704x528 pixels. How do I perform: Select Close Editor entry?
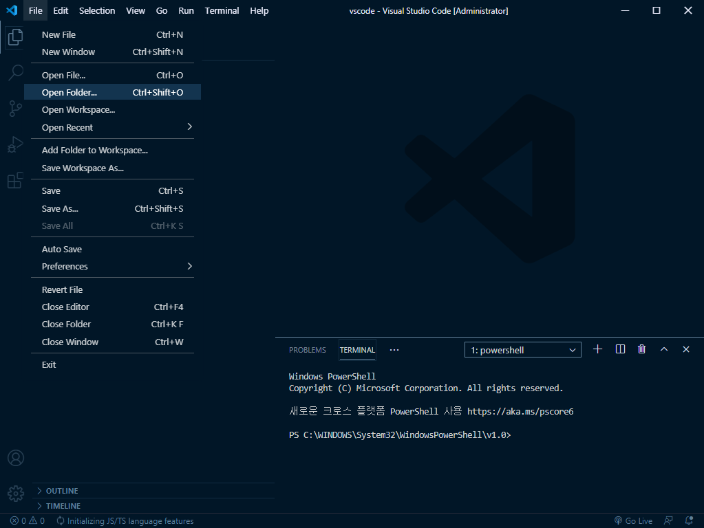coord(112,307)
